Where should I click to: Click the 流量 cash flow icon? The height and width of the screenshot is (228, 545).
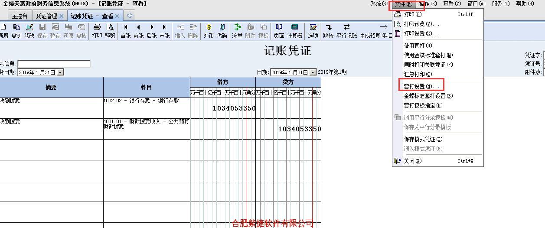pyautogui.click(x=237, y=30)
